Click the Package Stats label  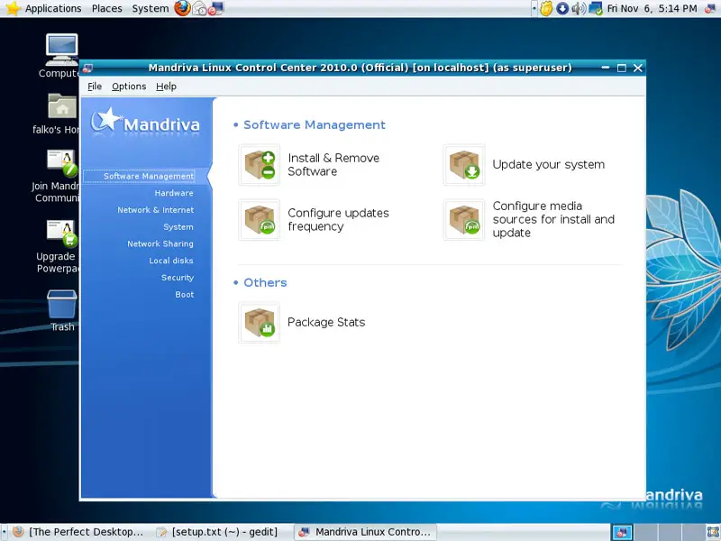pyautogui.click(x=326, y=323)
